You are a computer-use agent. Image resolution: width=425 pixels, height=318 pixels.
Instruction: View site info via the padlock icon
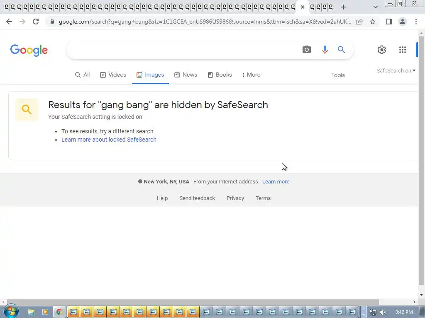(x=52, y=22)
